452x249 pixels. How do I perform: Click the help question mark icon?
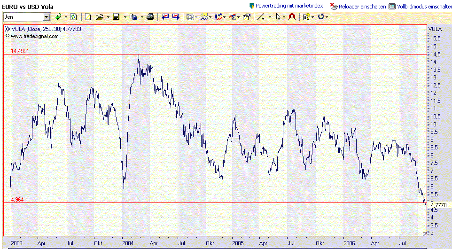tap(306, 17)
